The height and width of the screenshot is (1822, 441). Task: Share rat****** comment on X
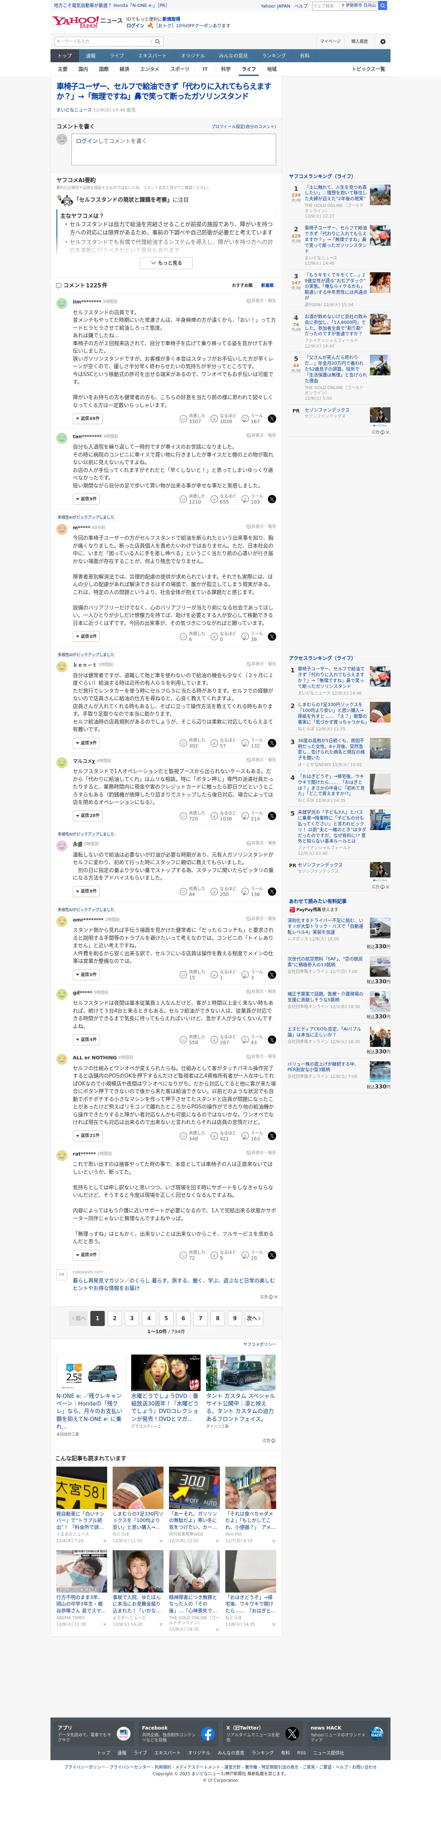tap(272, 1256)
